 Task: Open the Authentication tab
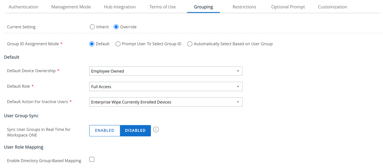pyautogui.click(x=23, y=7)
